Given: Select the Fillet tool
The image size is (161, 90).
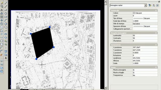Looking at the screenshot, I should click(x=2, y=51).
